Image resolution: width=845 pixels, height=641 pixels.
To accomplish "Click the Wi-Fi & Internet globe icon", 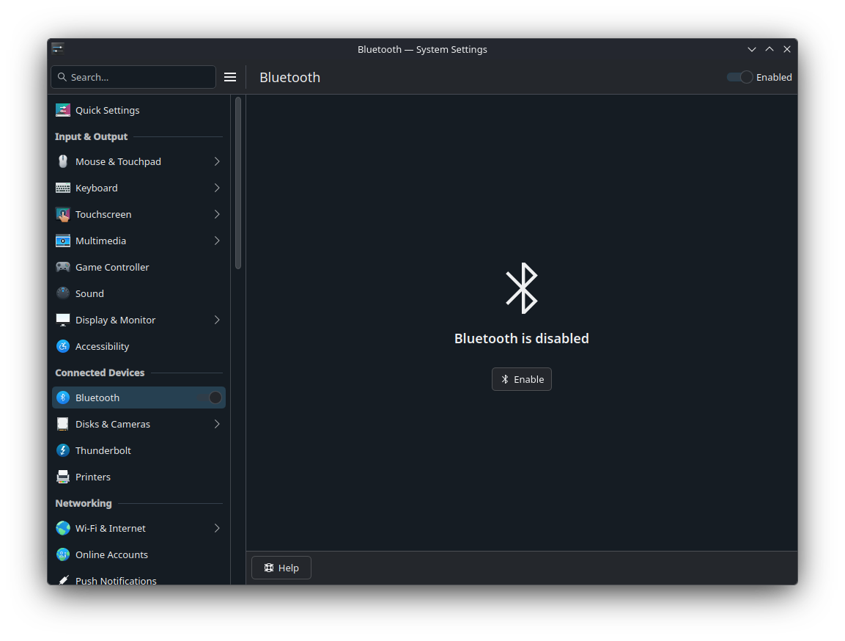I will 63,528.
